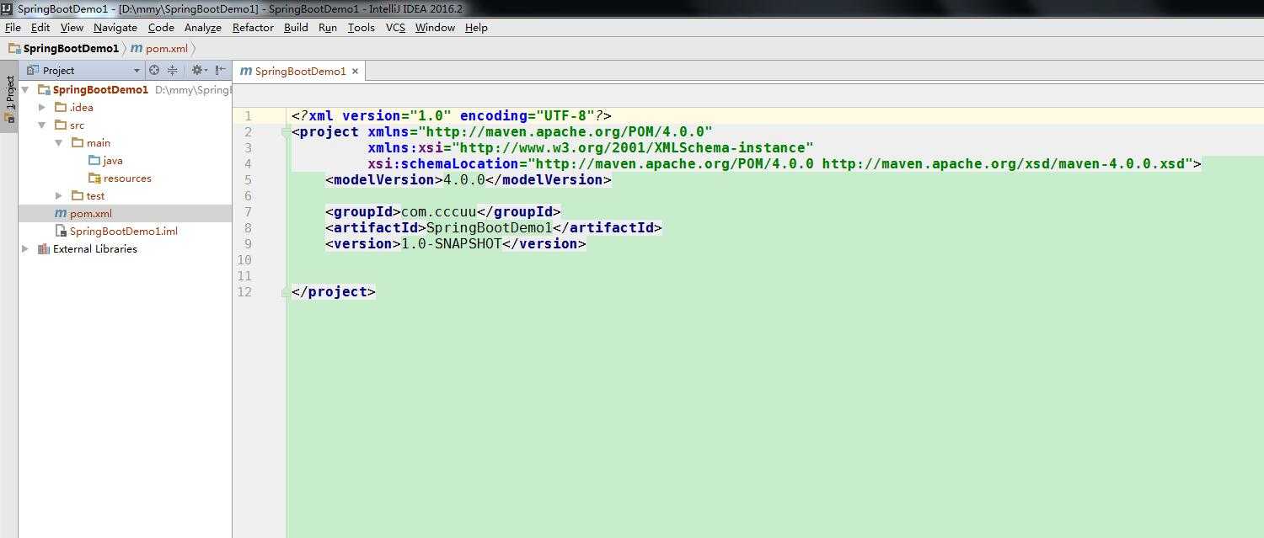Expand the .idea folder node
The width and height of the screenshot is (1264, 538).
[x=42, y=107]
